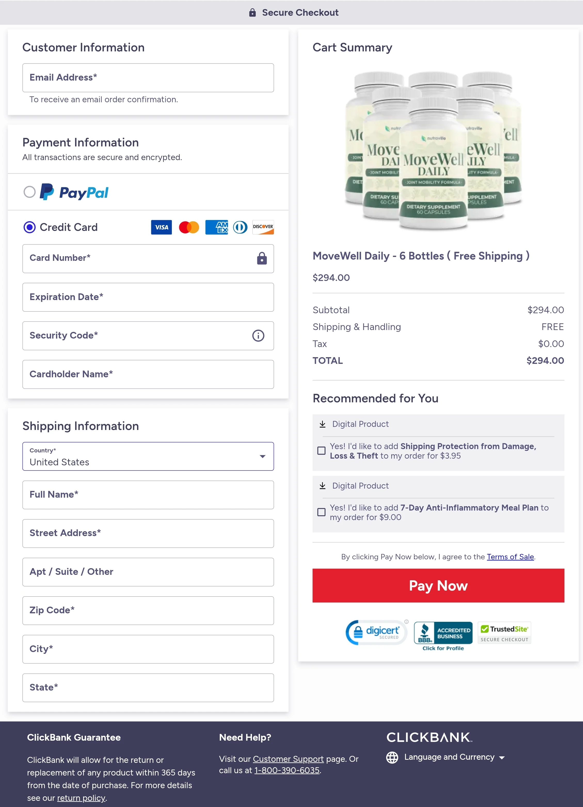This screenshot has height=807, width=583.
Task: Click the Discover card icon
Action: pos(262,227)
